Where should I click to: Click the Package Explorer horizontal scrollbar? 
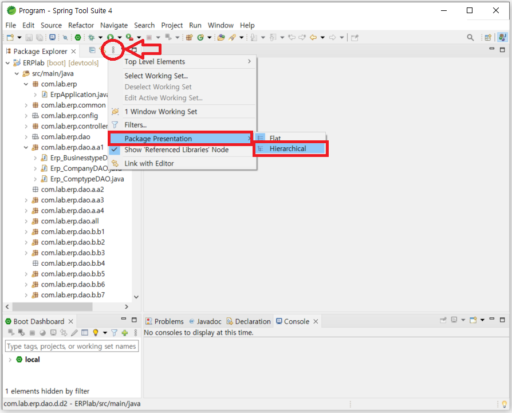(x=53, y=307)
